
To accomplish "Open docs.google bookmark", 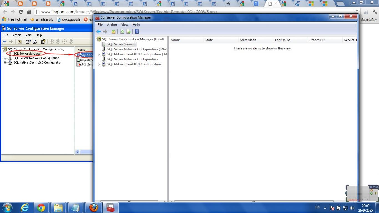I will pos(68,19).
